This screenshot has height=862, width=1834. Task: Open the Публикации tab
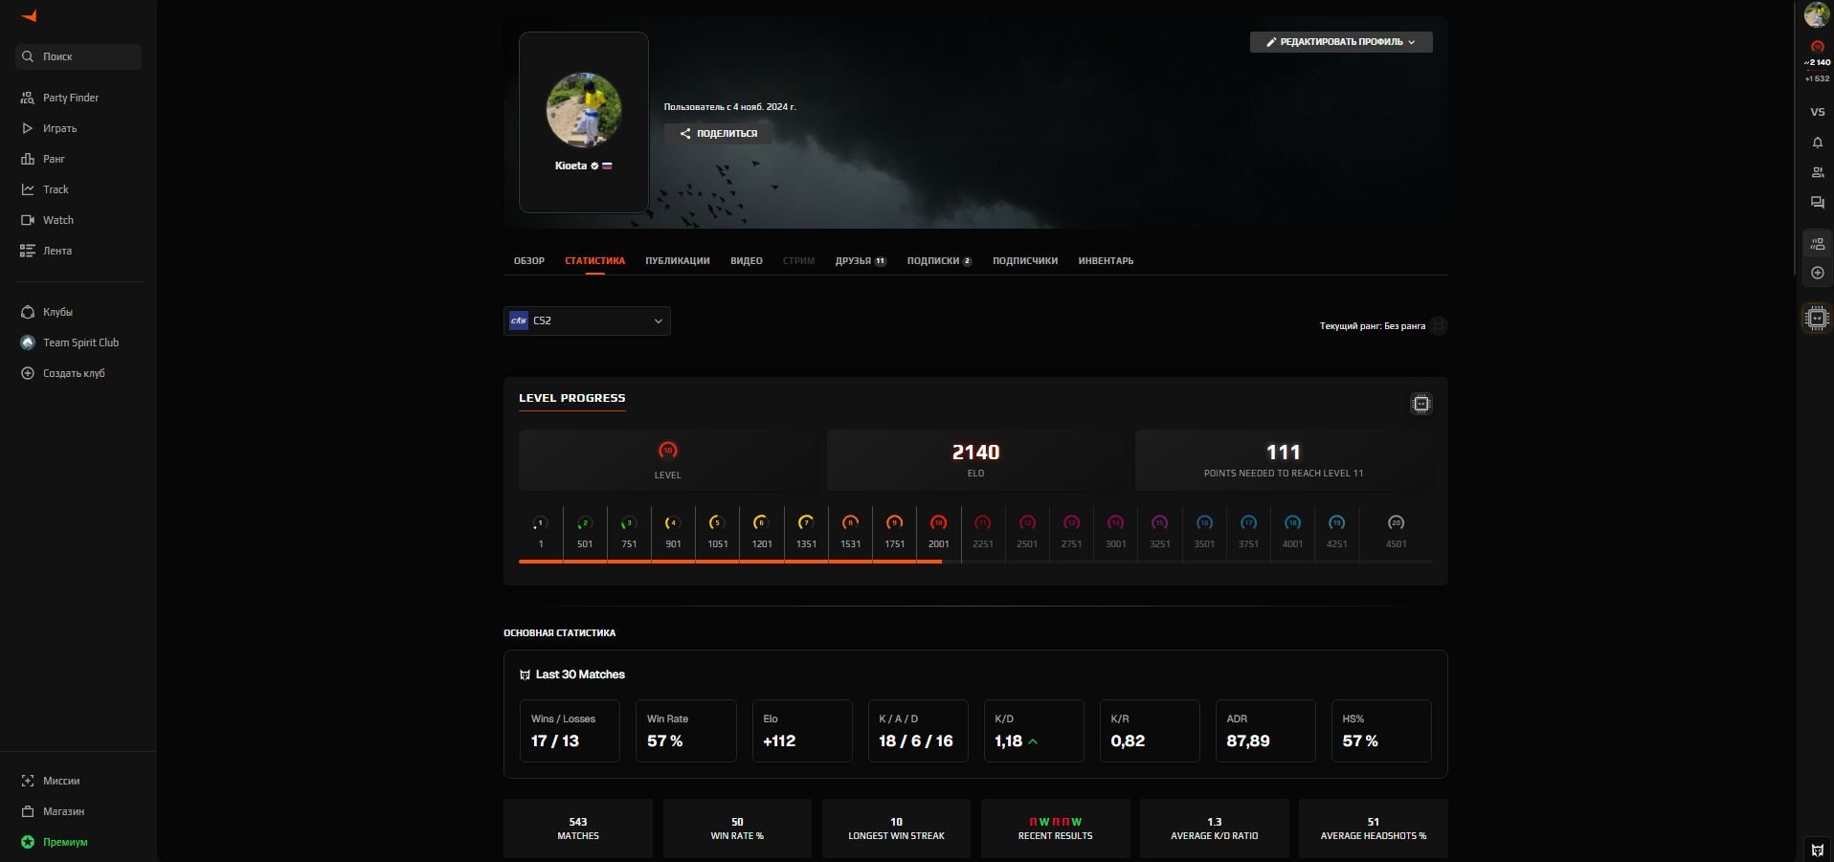[678, 260]
